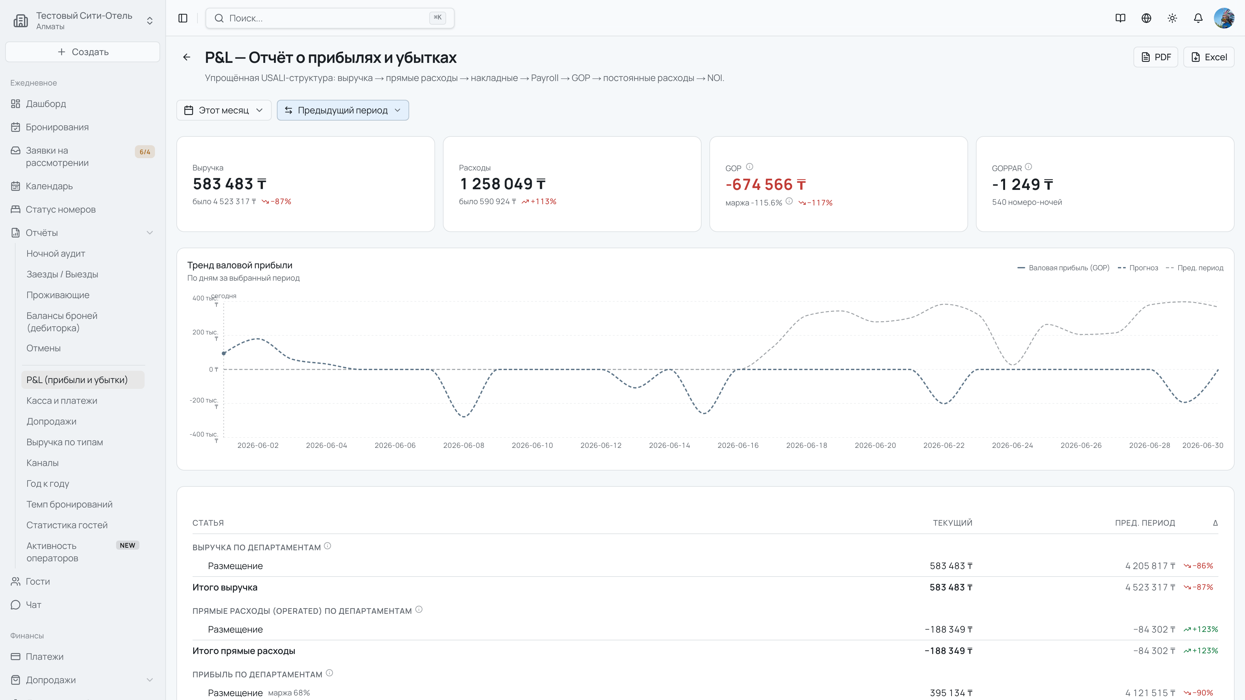Open Статус номеров in the sidebar

[x=83, y=209]
